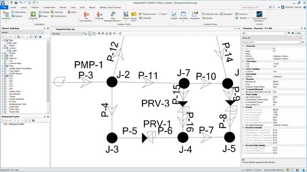Collapse the Water Quality section in Properties
Screen dimensions: 307x172
243,95
